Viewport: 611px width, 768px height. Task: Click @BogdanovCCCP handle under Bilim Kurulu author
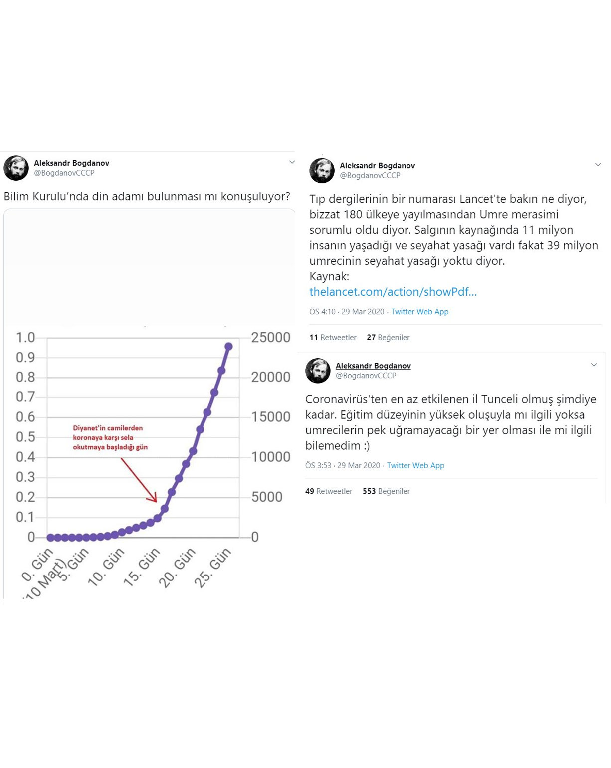pos(64,173)
